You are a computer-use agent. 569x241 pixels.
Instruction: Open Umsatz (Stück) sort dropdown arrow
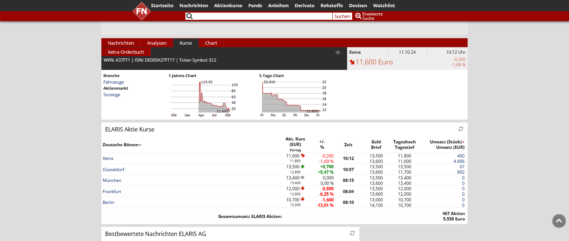point(463,142)
